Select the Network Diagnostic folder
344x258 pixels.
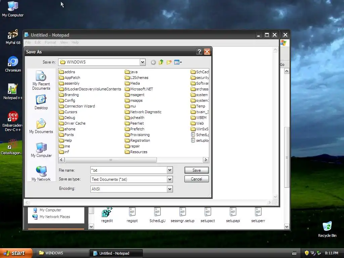pos(143,112)
